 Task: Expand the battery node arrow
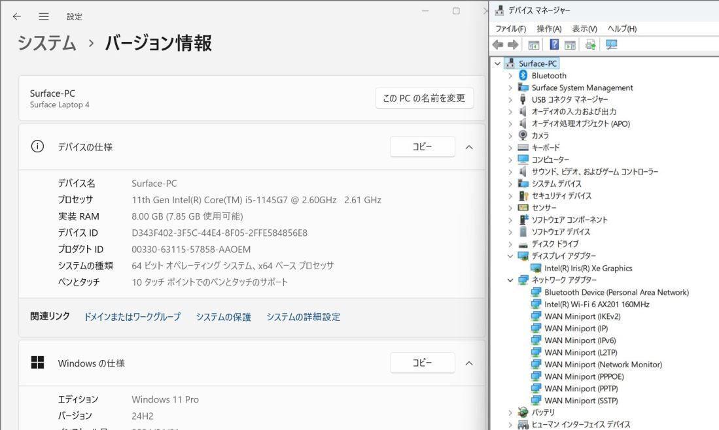click(510, 412)
